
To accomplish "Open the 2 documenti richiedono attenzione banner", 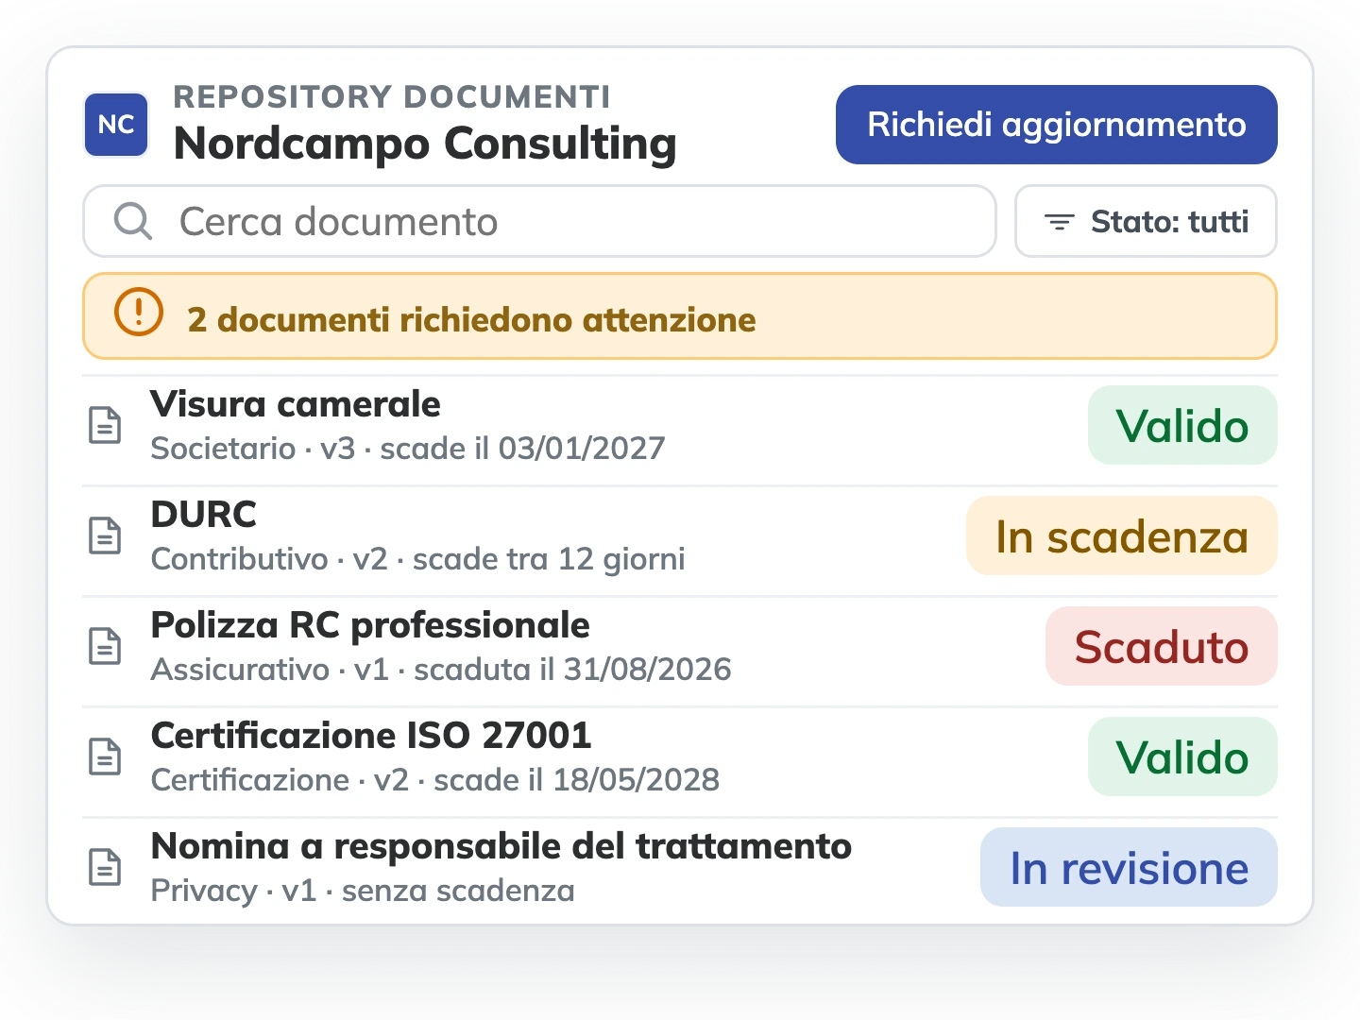I will [680, 316].
